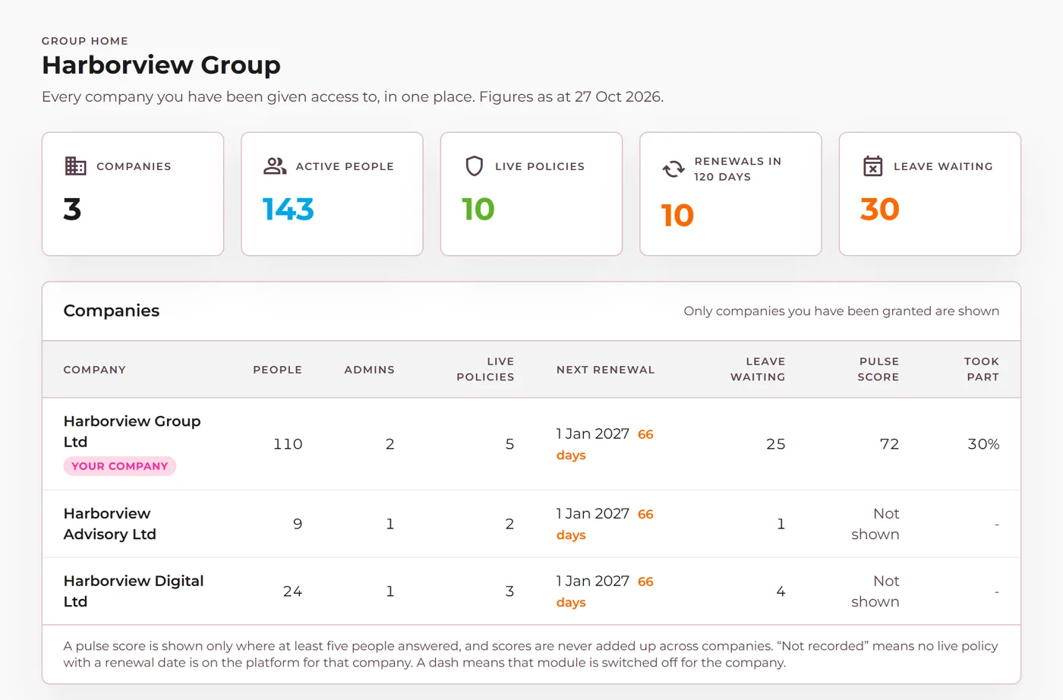Click the Live Policies shield icon

[x=475, y=166]
